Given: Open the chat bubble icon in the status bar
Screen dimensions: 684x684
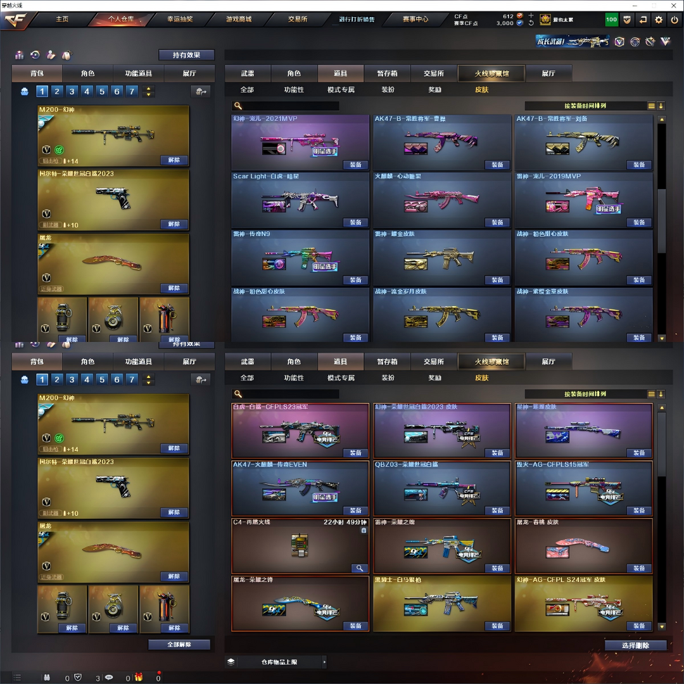Looking at the screenshot, I should 109,678.
